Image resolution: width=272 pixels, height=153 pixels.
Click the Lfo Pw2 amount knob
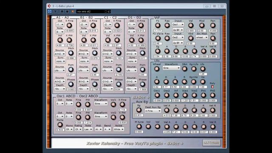coord(212,95)
